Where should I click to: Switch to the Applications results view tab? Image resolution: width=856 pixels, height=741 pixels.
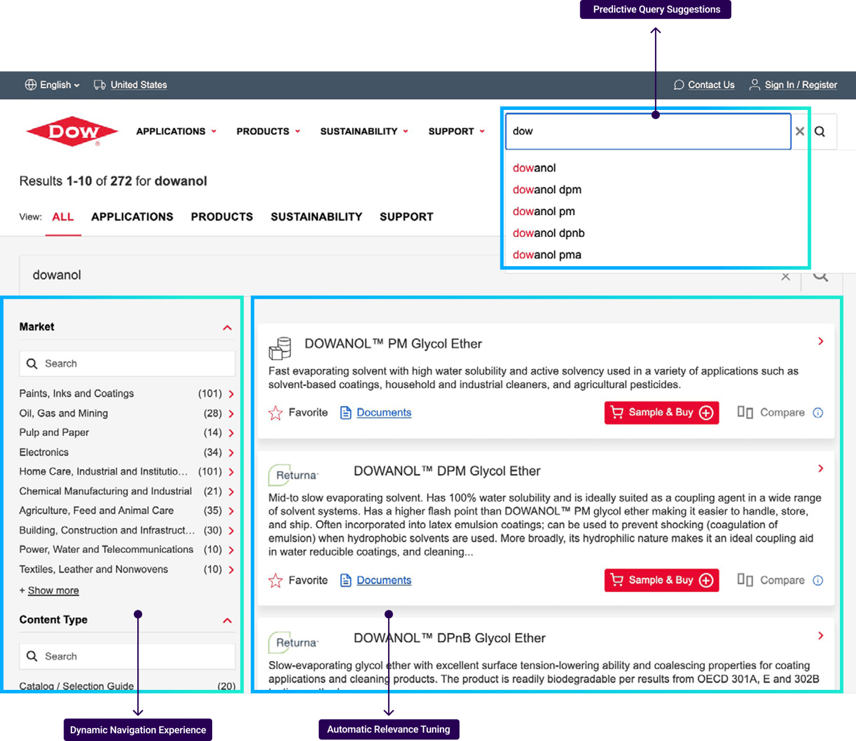coord(132,217)
